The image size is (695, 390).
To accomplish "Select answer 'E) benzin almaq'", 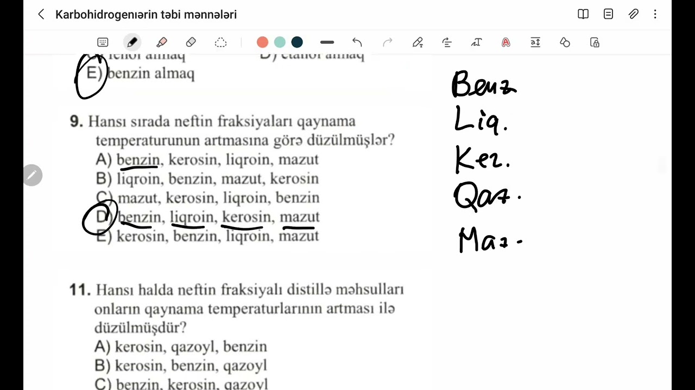I will point(140,74).
